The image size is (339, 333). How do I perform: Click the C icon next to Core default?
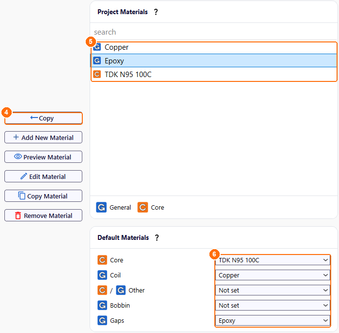(102, 260)
